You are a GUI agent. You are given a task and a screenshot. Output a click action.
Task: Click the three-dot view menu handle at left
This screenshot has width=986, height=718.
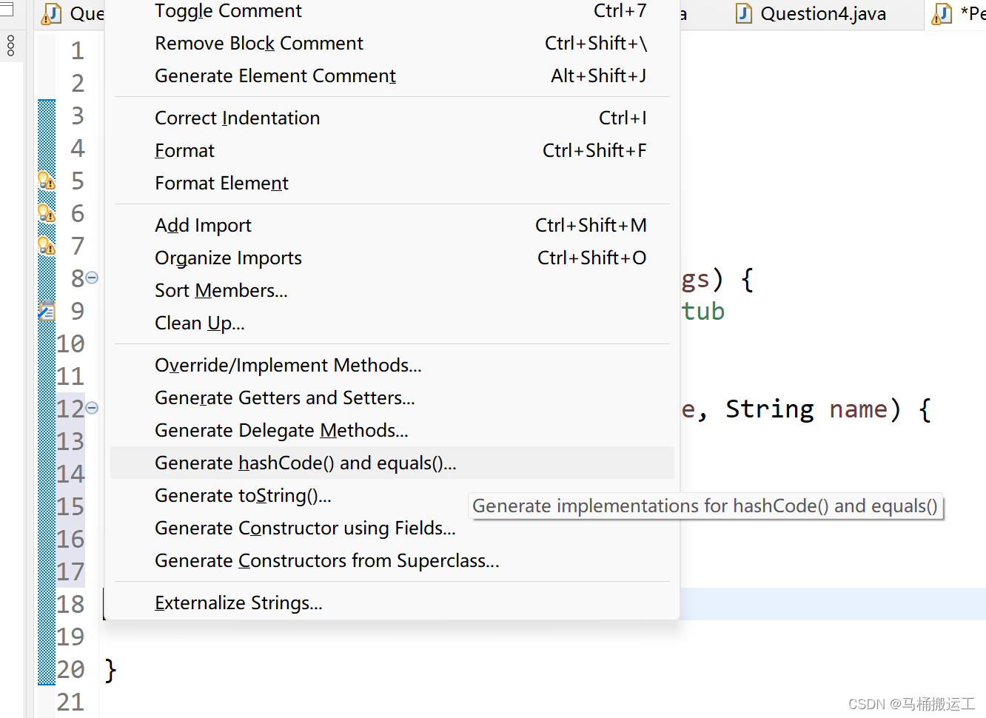click(x=10, y=46)
